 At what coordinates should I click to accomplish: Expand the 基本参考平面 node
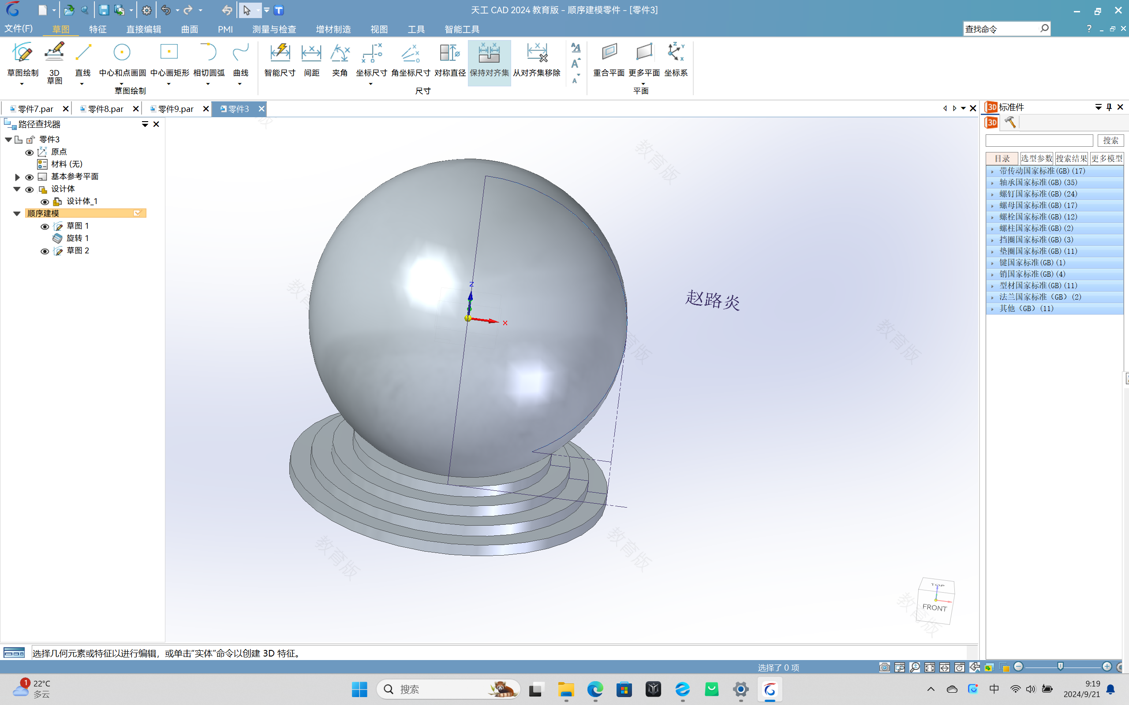[17, 176]
